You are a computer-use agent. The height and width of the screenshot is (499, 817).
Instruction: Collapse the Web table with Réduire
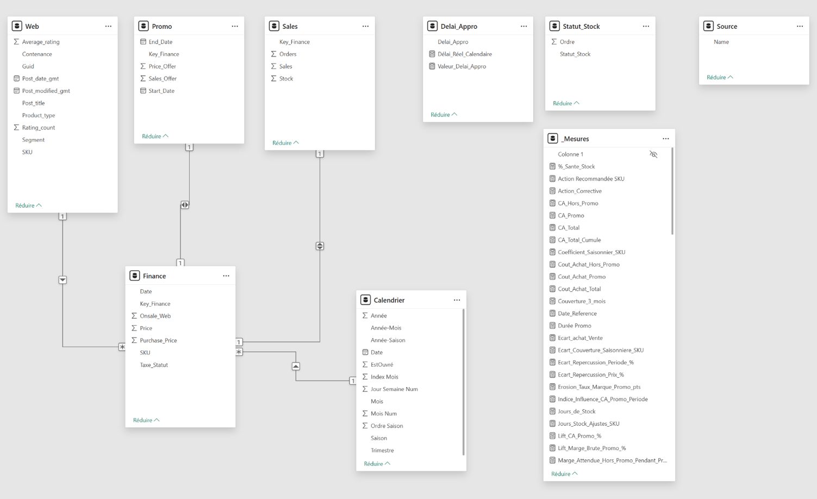pyautogui.click(x=28, y=205)
